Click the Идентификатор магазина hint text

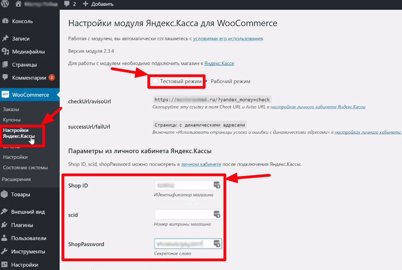[183, 195]
